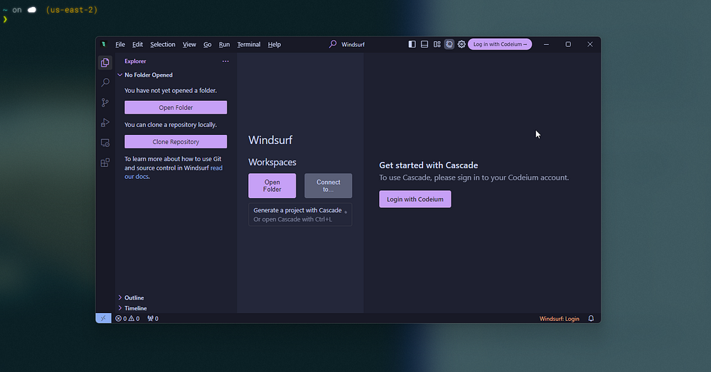Open Explorer more actions ellipsis
This screenshot has height=372, width=711.
[x=225, y=61]
